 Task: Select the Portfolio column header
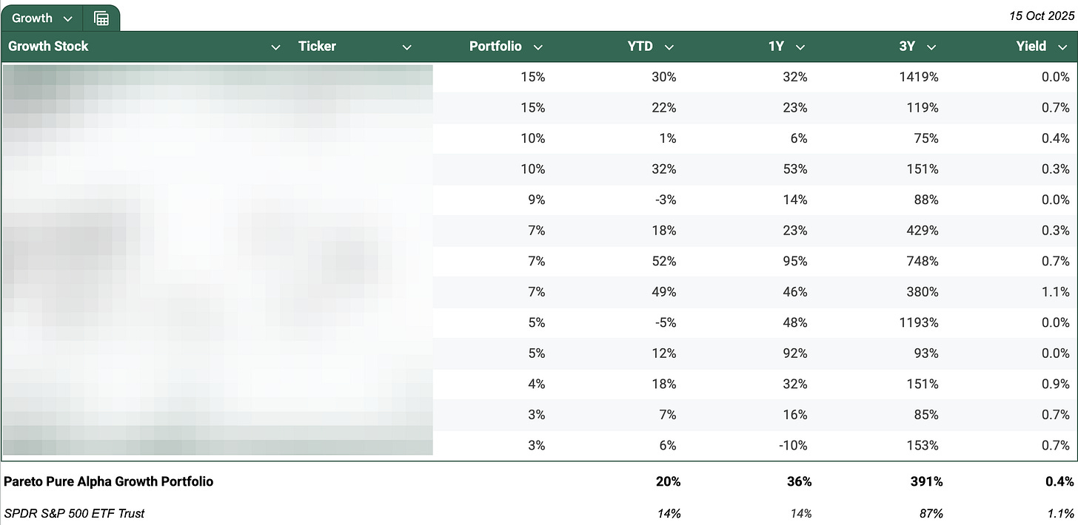tap(495, 46)
